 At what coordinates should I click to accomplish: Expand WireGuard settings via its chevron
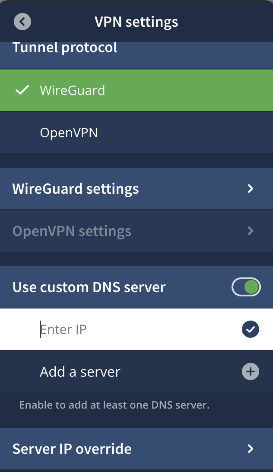pyautogui.click(x=251, y=189)
